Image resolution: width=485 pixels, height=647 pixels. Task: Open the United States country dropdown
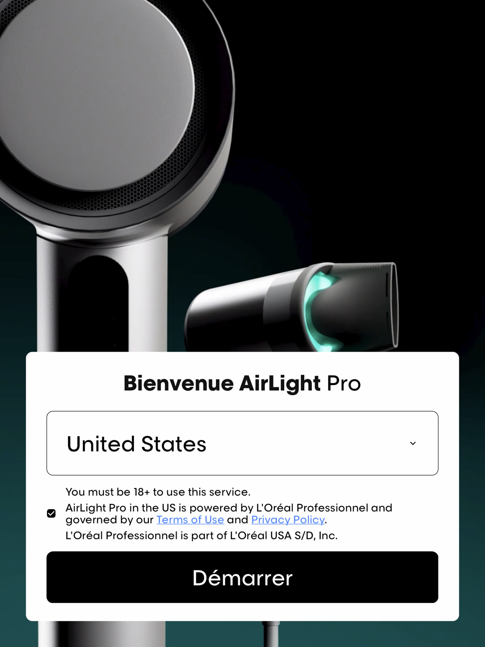pos(242,443)
